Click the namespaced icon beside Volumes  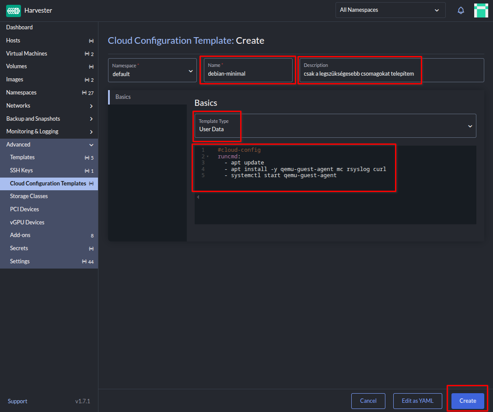click(91, 66)
